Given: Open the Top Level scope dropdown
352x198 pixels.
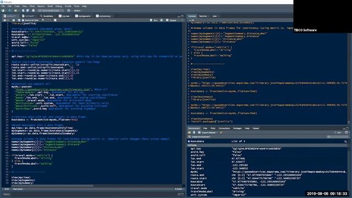Looking at the screenshot, I should [18, 189].
